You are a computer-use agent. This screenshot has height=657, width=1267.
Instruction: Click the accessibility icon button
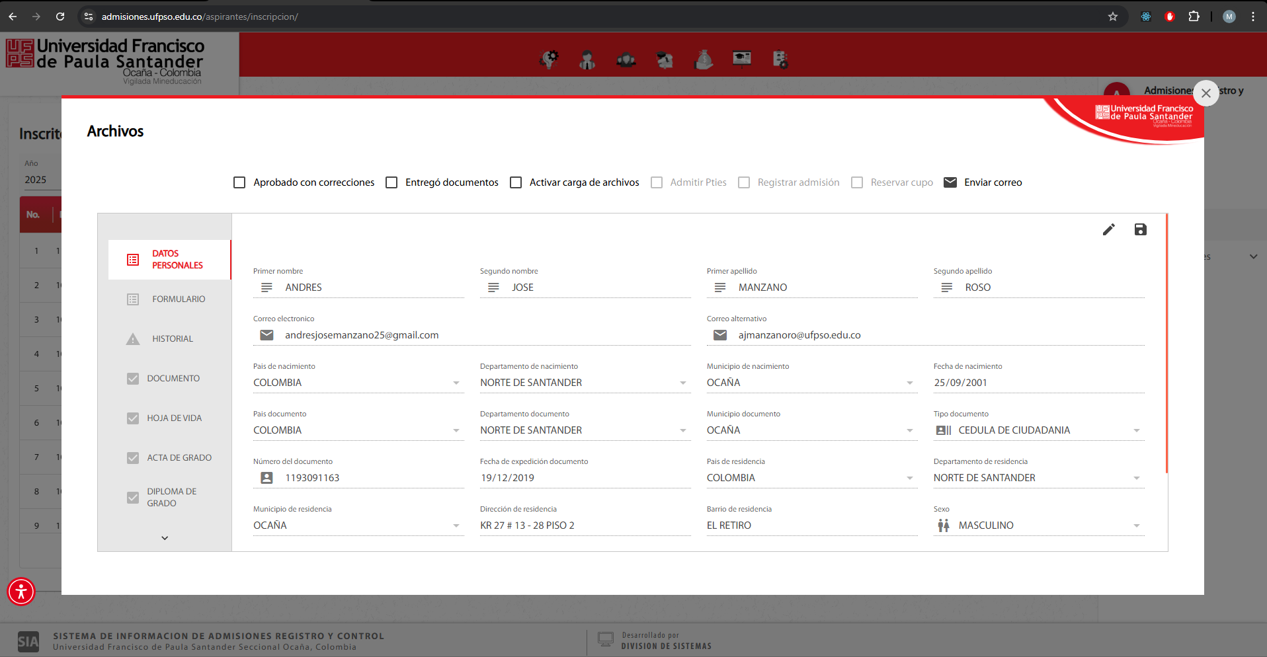[x=21, y=592]
